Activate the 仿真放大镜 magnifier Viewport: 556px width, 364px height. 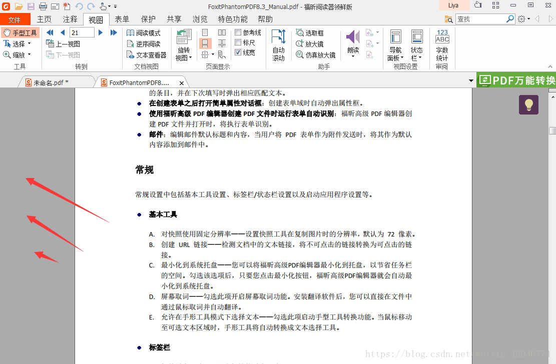[316, 55]
